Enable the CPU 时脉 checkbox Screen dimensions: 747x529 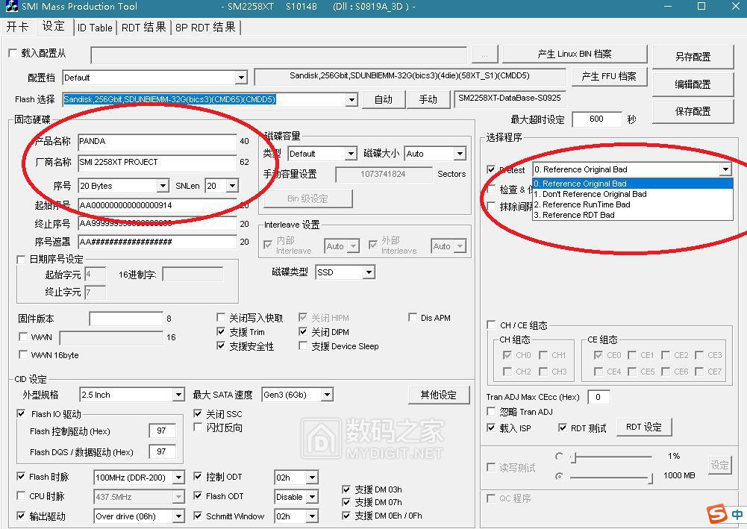[21, 495]
